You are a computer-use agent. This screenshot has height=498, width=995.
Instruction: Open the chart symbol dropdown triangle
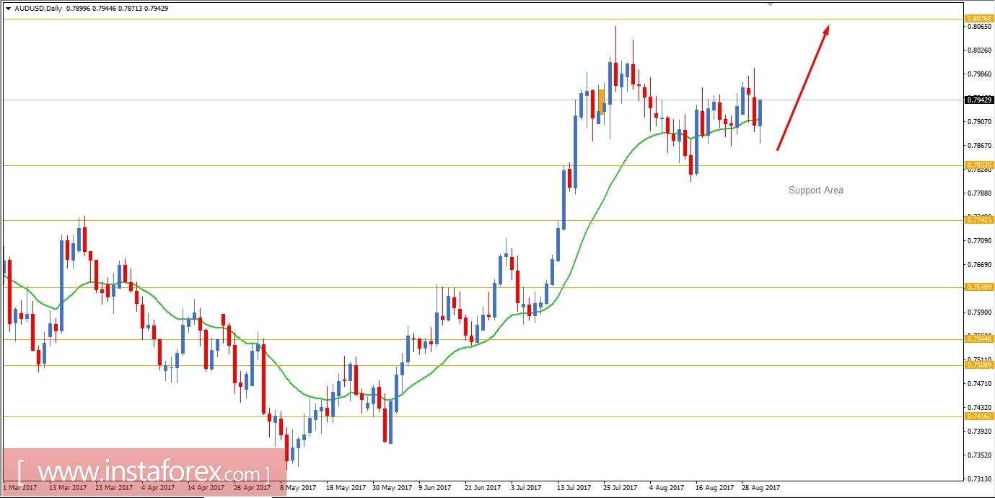coord(8,8)
